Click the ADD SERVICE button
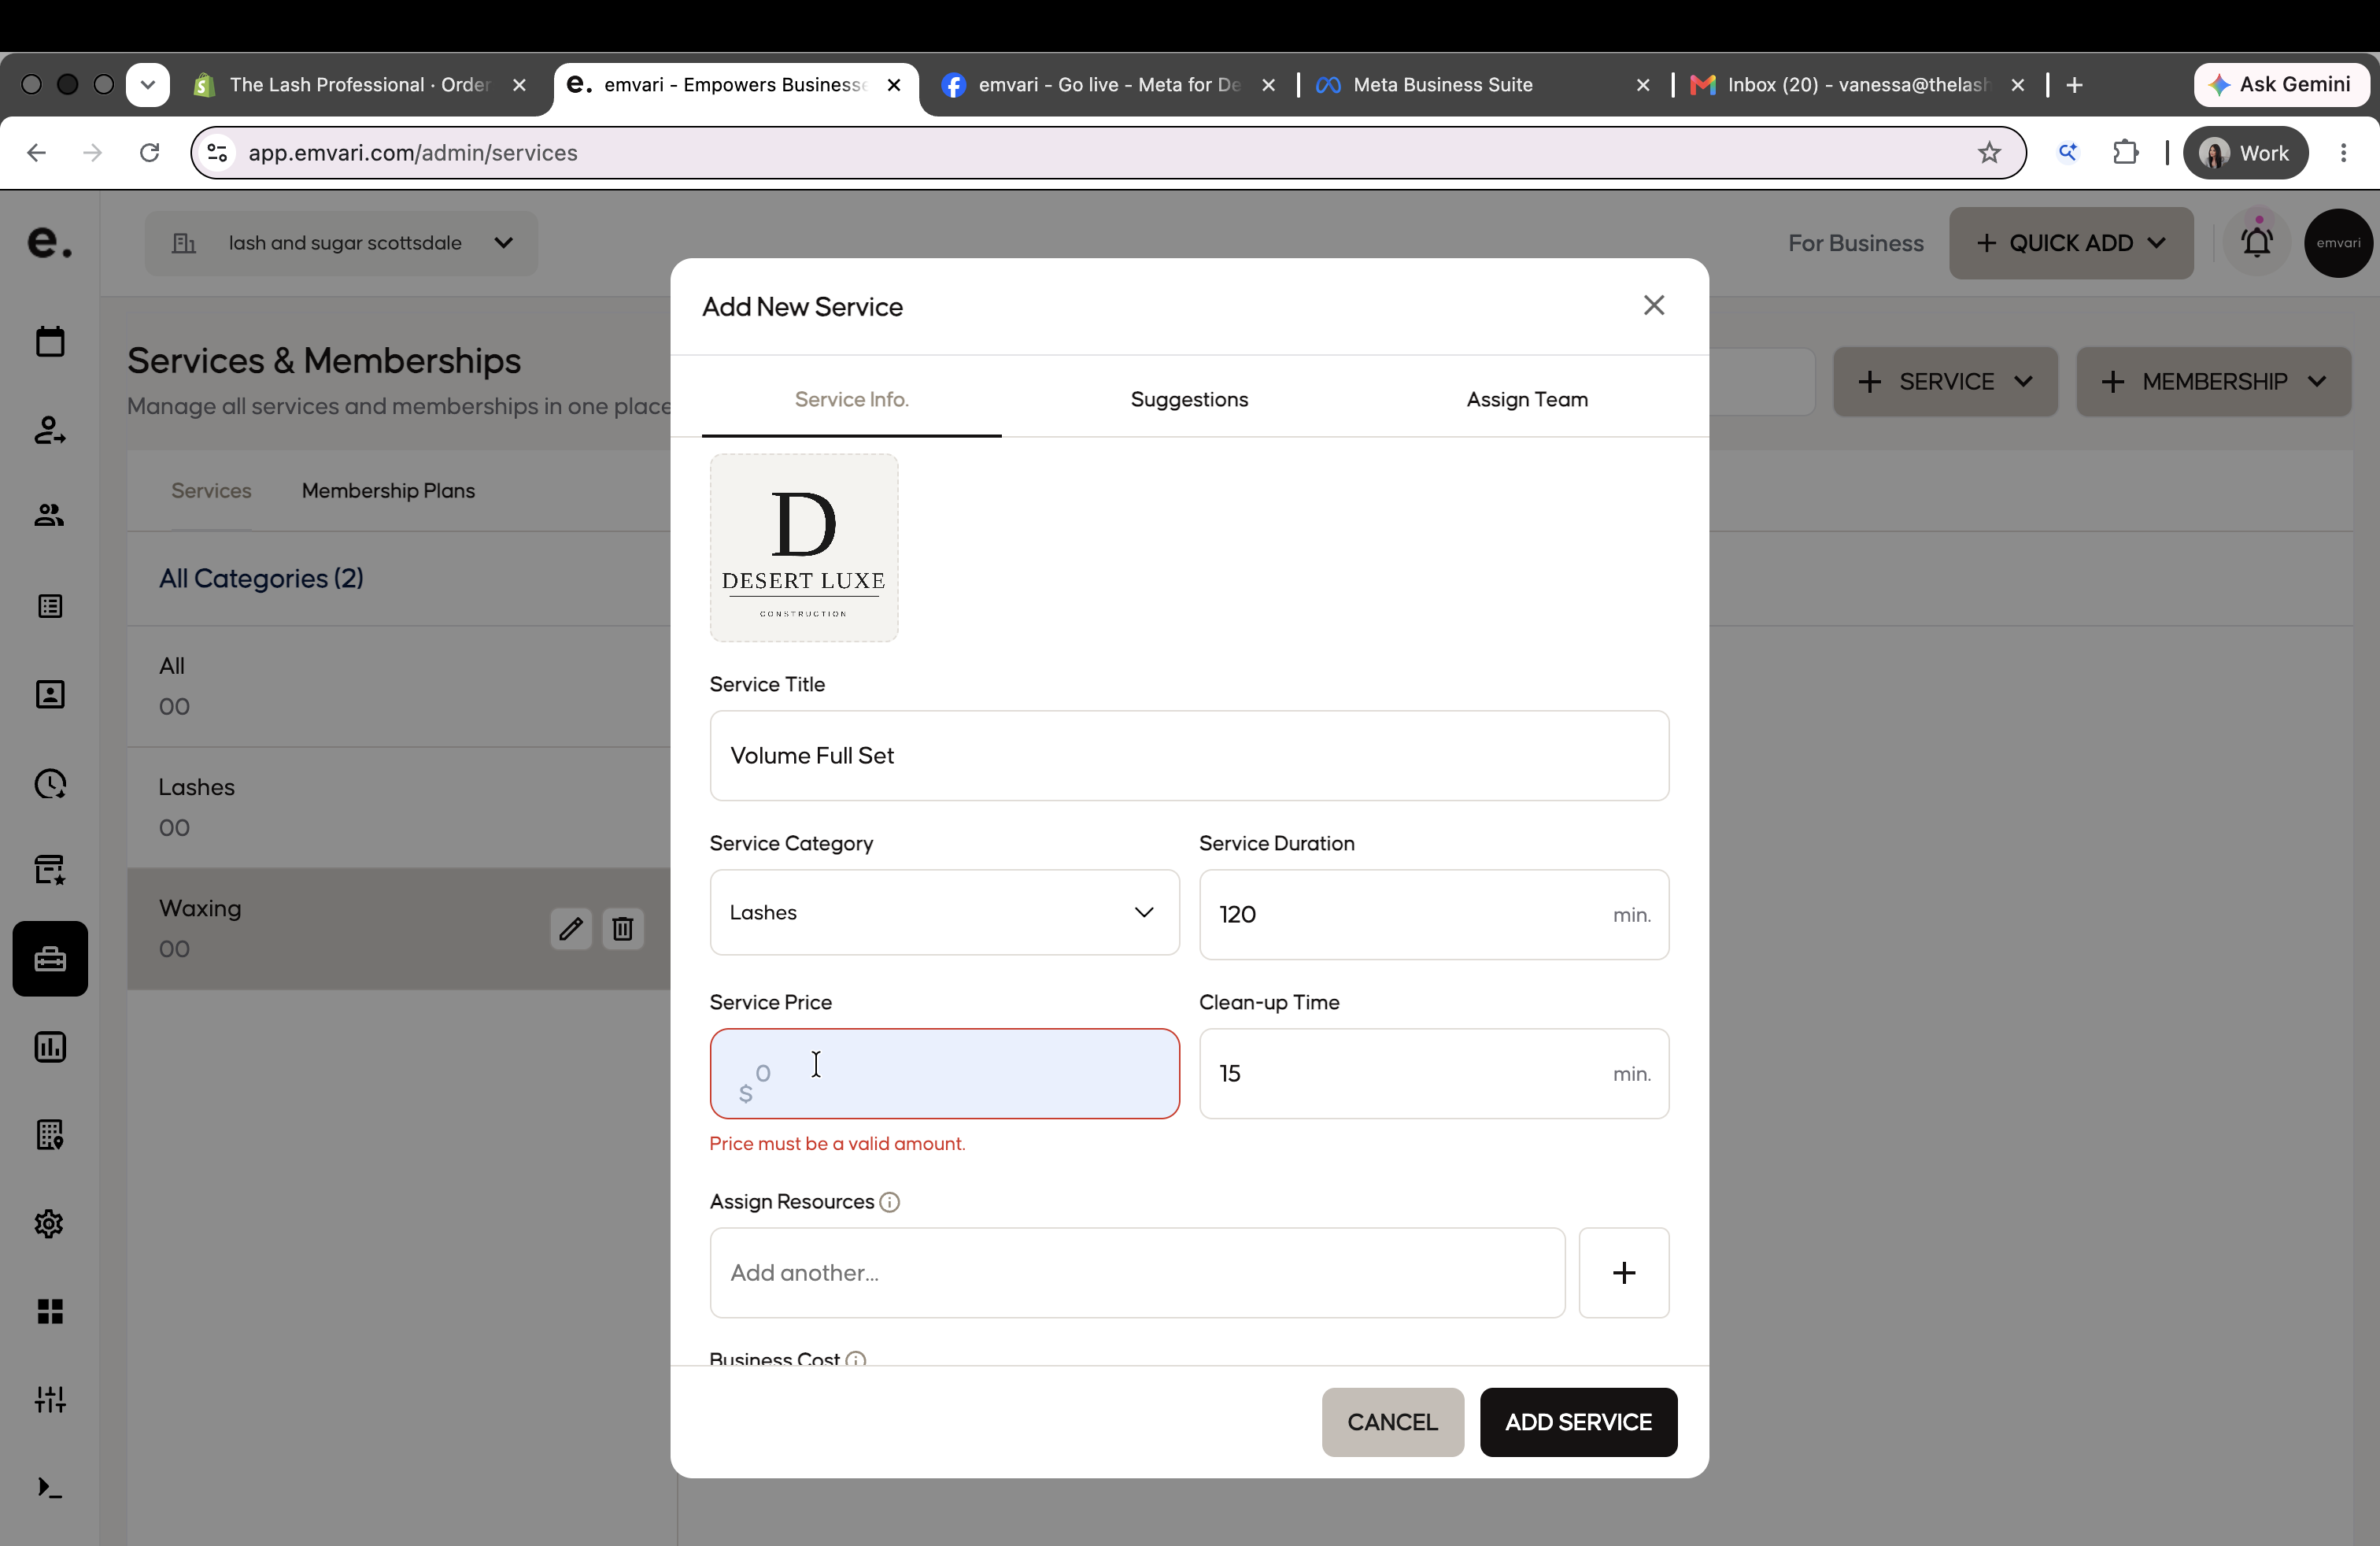 point(1578,1422)
